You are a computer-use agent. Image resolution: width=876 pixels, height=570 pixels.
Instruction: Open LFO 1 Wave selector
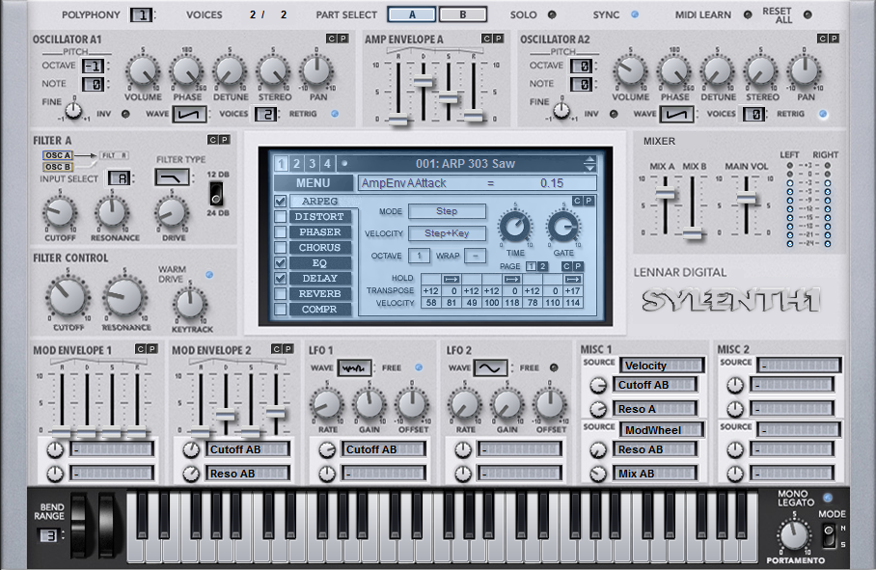354,367
